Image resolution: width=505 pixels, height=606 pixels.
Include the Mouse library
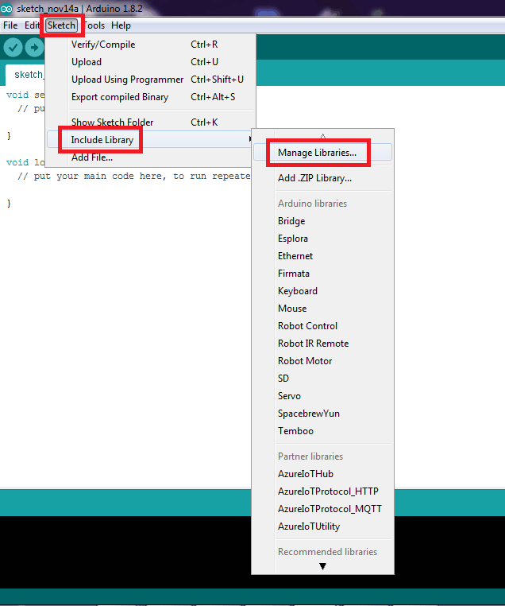tap(322, 309)
